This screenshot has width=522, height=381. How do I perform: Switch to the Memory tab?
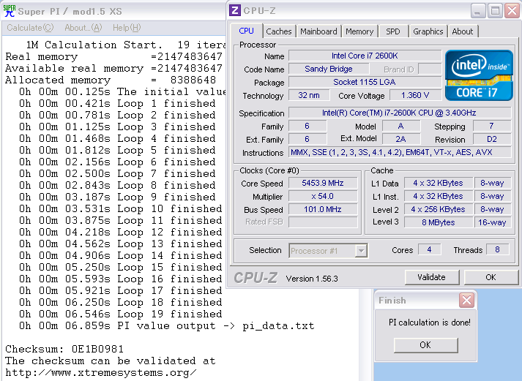click(x=359, y=31)
